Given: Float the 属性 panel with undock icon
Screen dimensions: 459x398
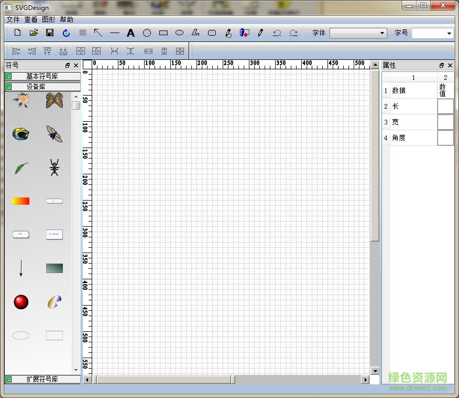Looking at the screenshot, I should click(442, 66).
